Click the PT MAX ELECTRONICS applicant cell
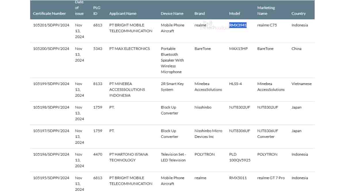Viewport: 345px width, 194px height. coord(129,49)
